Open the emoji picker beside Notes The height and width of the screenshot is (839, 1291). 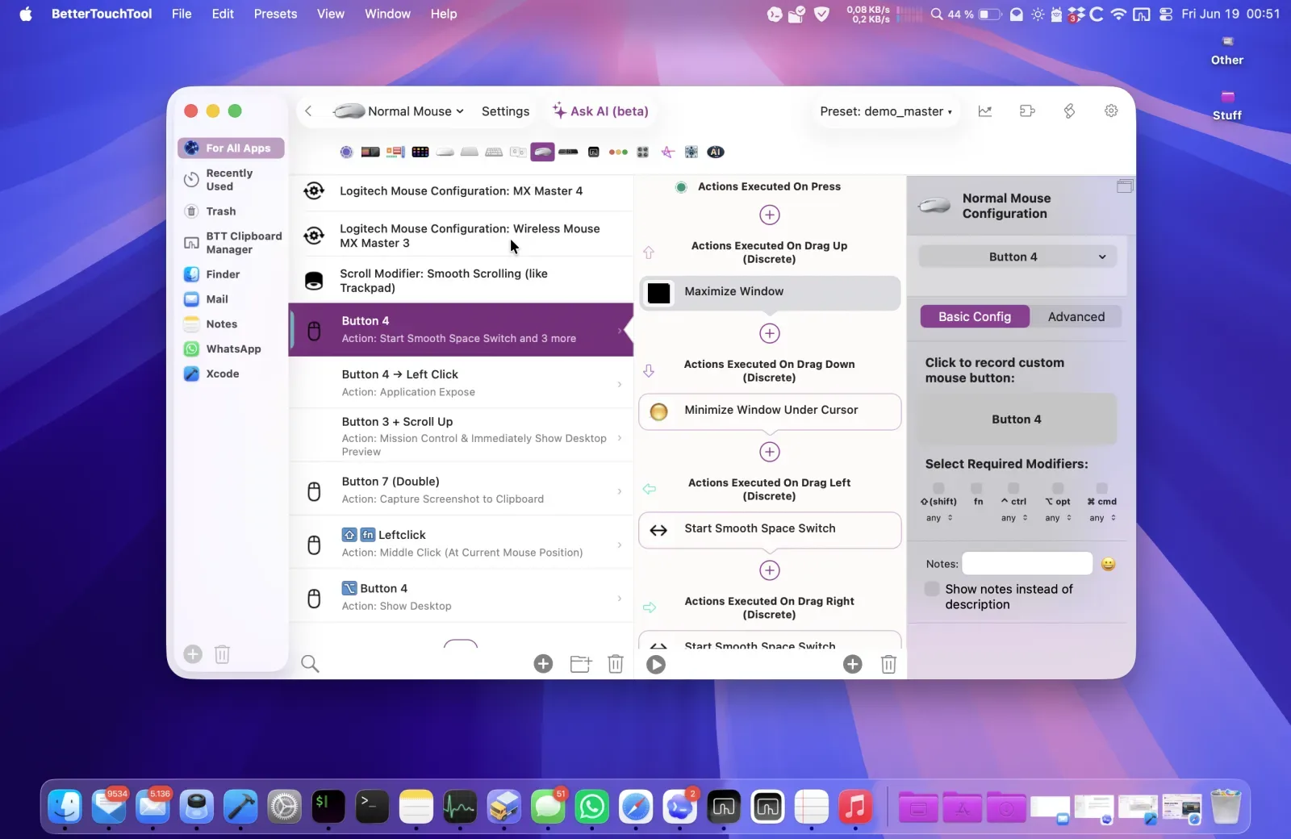[x=1109, y=564]
